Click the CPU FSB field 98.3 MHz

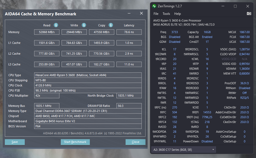point(88,90)
